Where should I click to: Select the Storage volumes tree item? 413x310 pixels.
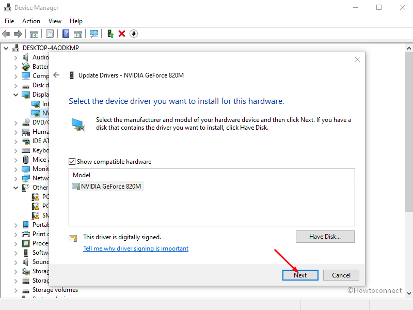pyautogui.click(x=55, y=290)
